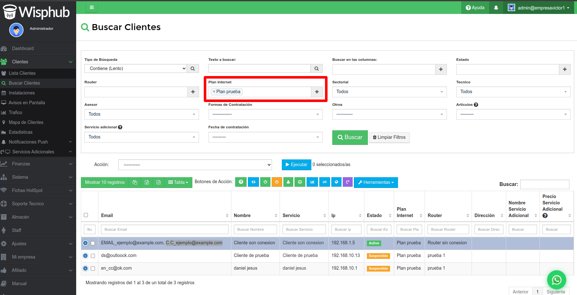Screen dimensions: 577x295
Task: Click plus button beside Plan Internet field
Action: (x=316, y=92)
